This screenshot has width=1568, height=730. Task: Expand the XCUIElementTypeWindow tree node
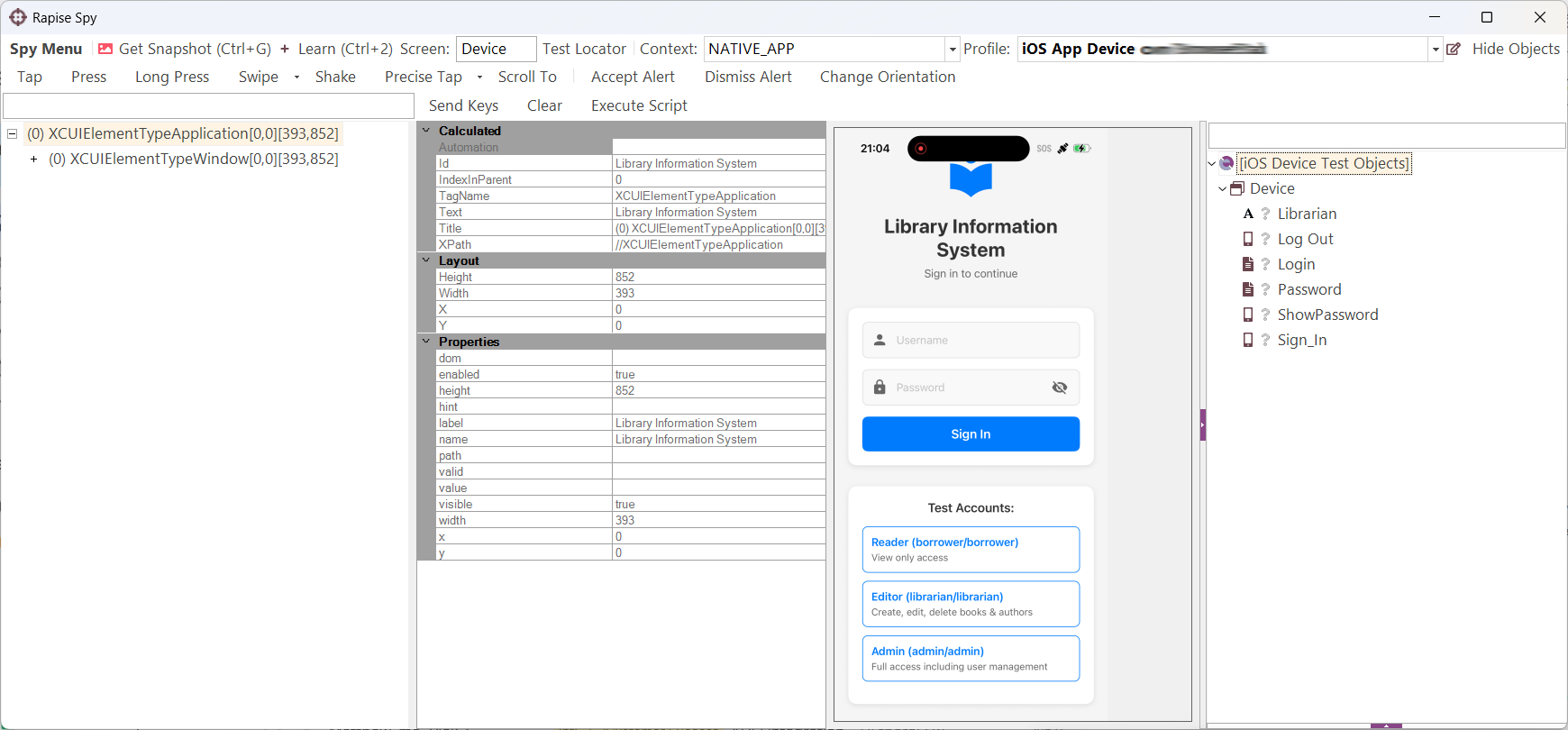tap(34, 159)
